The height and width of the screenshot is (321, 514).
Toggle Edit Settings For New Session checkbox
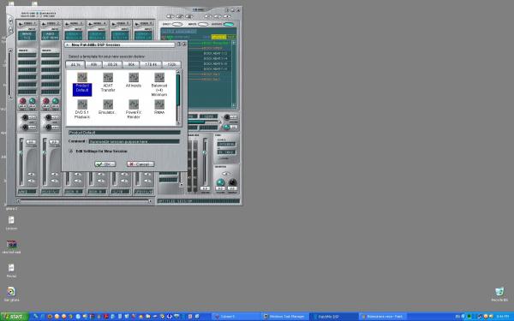click(x=71, y=152)
